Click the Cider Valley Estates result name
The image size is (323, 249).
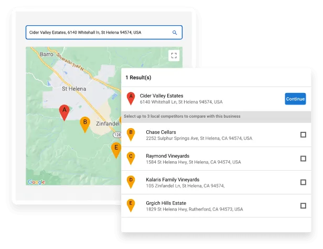(x=161, y=96)
